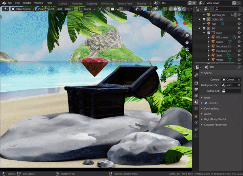Toggle viewport overlays button
Screen dimensions: 243x176
tap(155, 9)
